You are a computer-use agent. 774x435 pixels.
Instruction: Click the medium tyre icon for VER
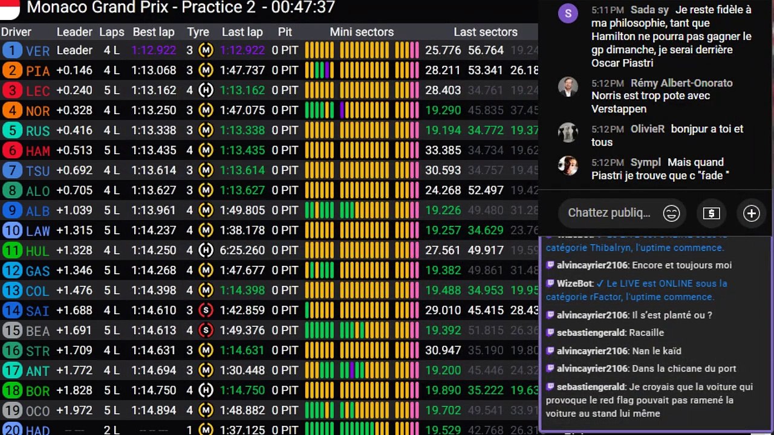206,50
